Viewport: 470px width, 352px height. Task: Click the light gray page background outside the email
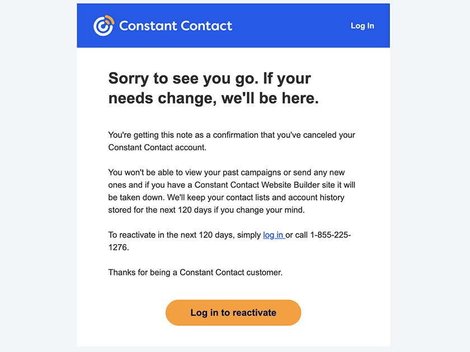click(x=38, y=179)
